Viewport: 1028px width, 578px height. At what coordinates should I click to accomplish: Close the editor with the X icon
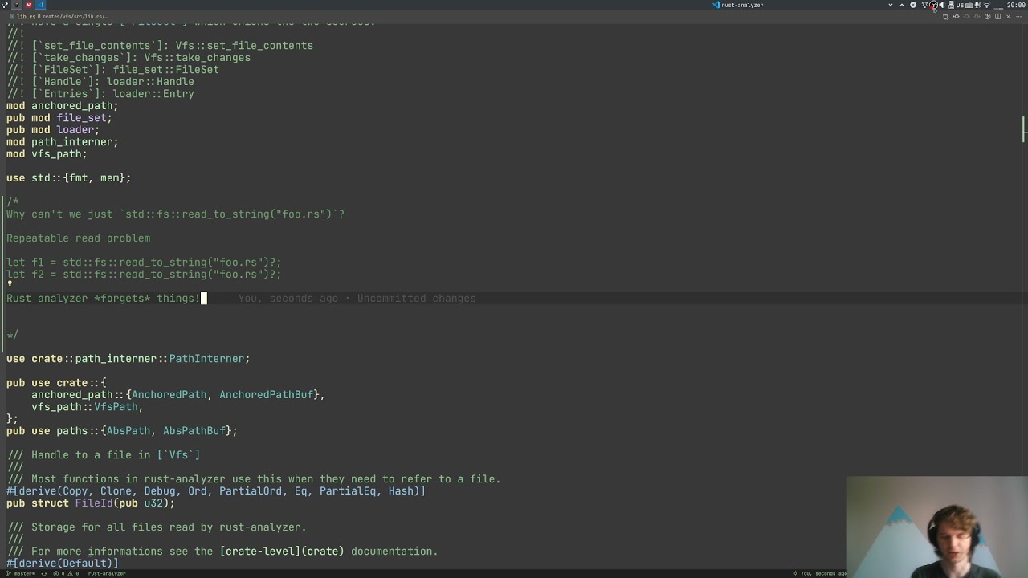(1008, 17)
